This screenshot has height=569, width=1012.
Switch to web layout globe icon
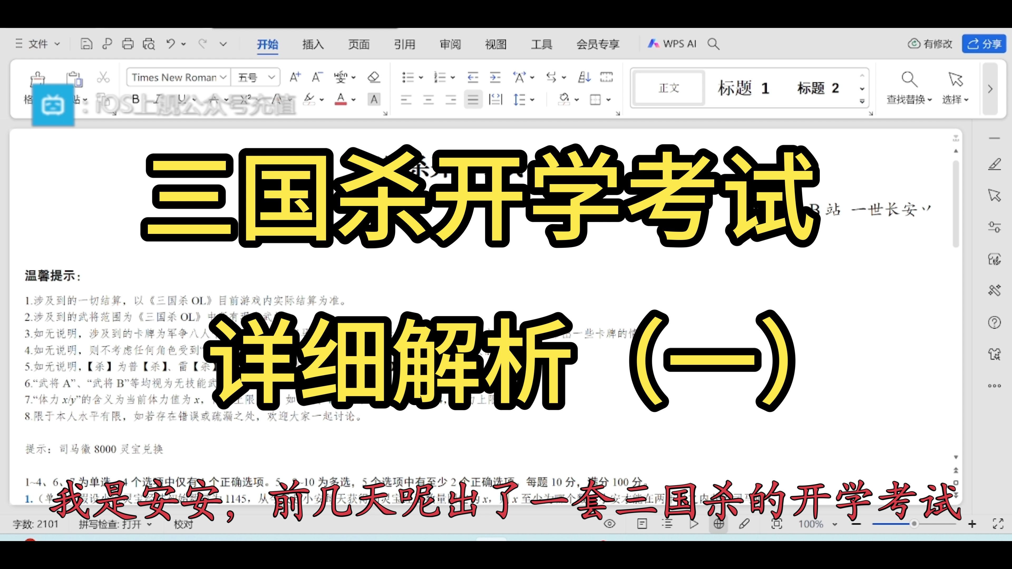click(x=718, y=524)
